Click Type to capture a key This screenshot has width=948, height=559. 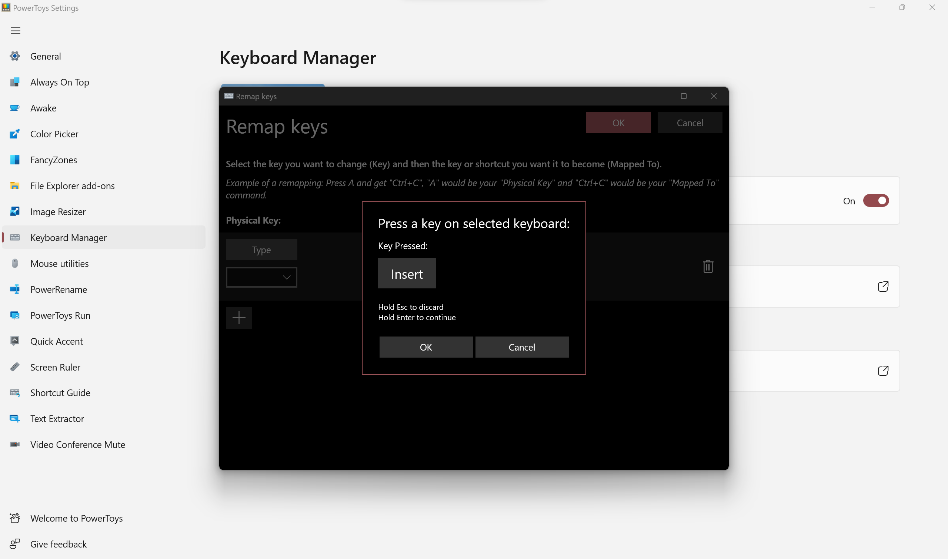[x=261, y=250]
